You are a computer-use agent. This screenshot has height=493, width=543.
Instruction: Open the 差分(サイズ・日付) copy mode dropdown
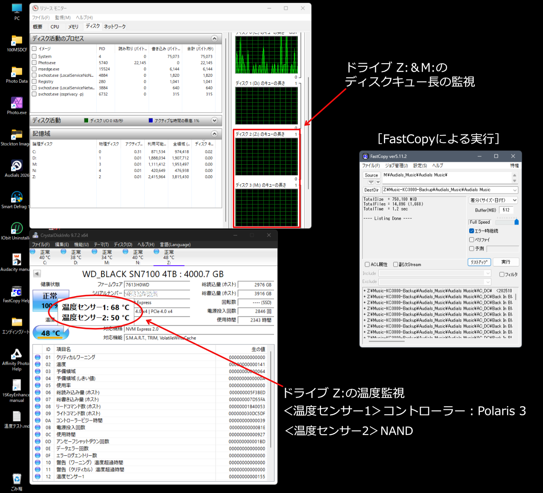[x=494, y=200]
